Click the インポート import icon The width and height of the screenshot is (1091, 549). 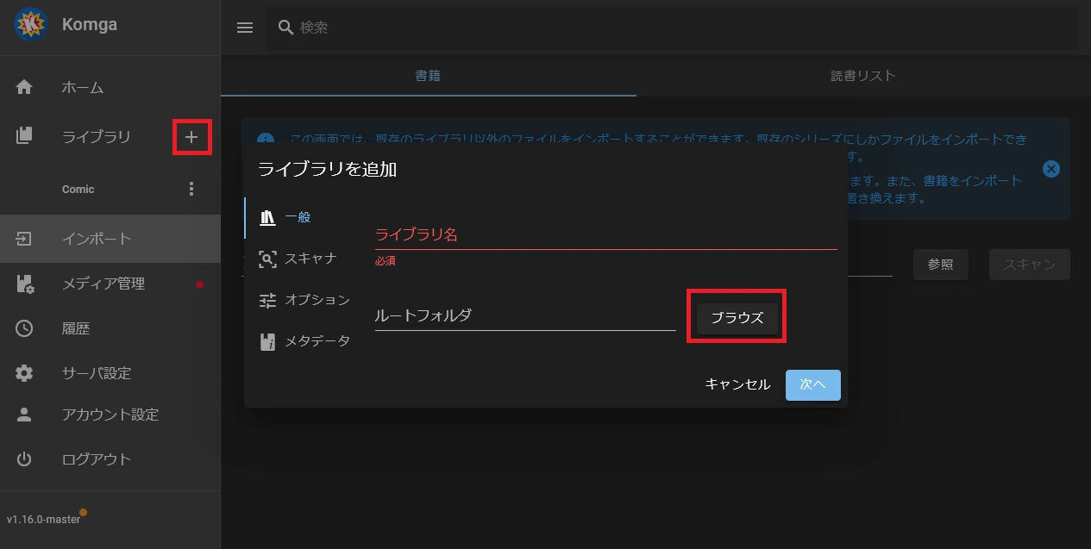tap(24, 239)
